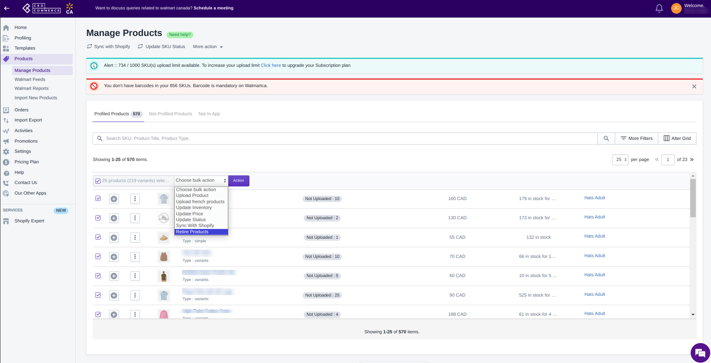Click the product table vertical scrollbar
This screenshot has width=711, height=363.
pos(693,198)
